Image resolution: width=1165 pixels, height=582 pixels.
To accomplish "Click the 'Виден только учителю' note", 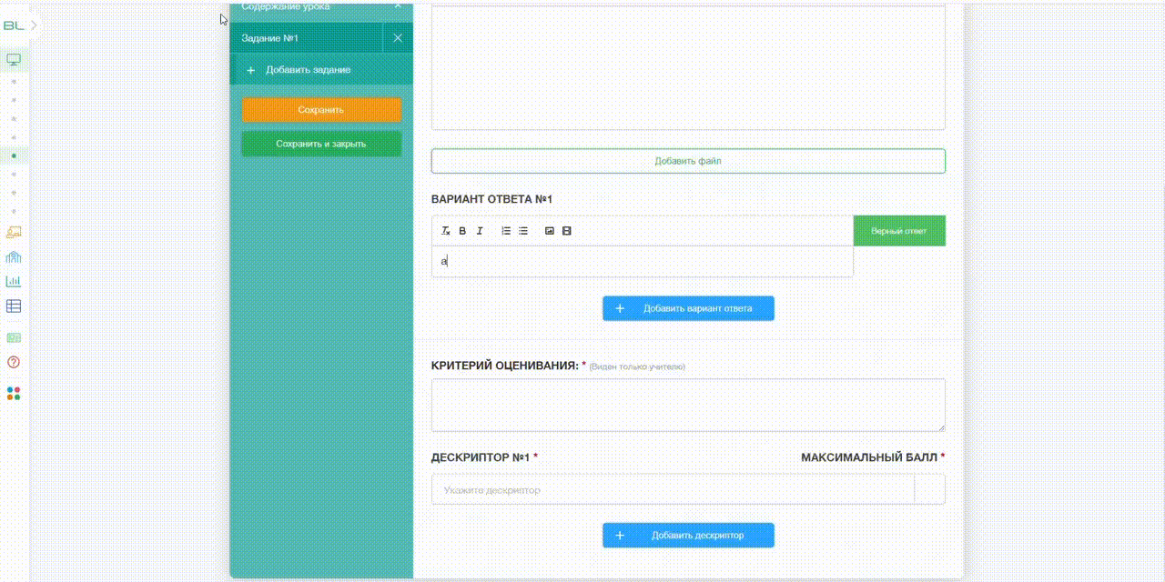I will [637, 366].
